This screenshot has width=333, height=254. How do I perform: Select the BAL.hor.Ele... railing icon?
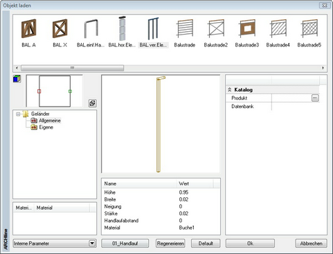point(122,28)
